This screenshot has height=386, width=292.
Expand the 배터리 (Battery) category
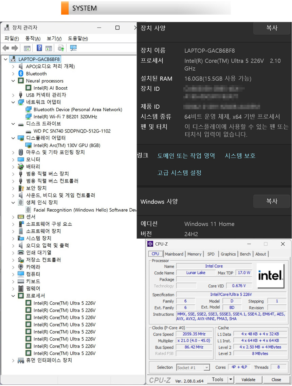pos(13,167)
